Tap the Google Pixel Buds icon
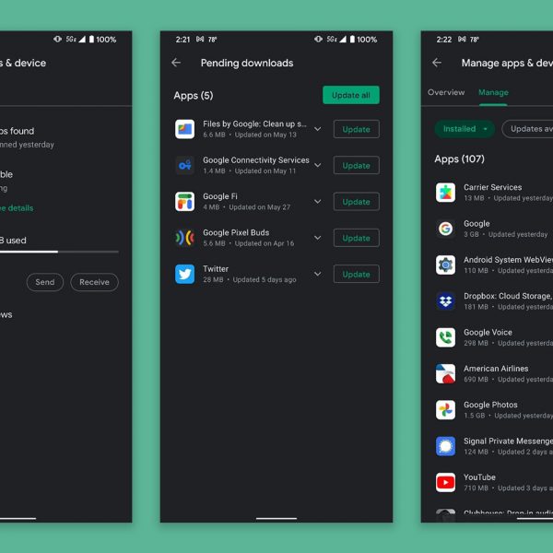 click(x=184, y=238)
